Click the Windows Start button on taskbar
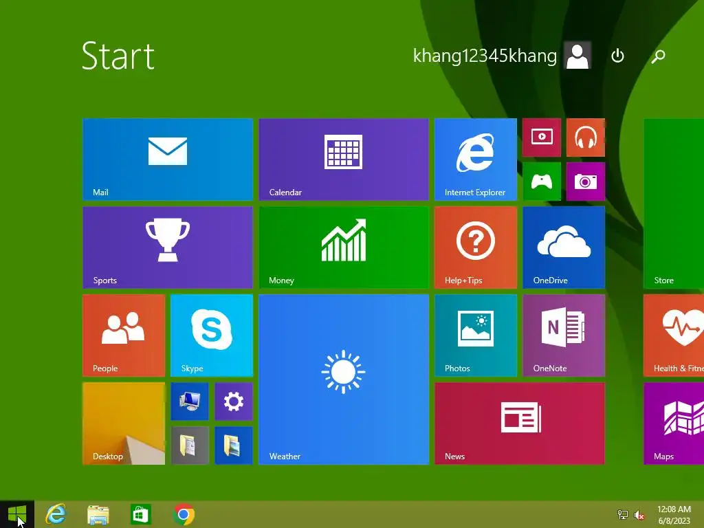Image resolution: width=704 pixels, height=528 pixels. (17, 514)
